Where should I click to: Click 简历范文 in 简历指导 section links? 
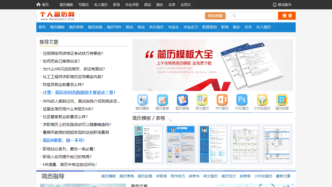pyautogui.click(x=229, y=176)
